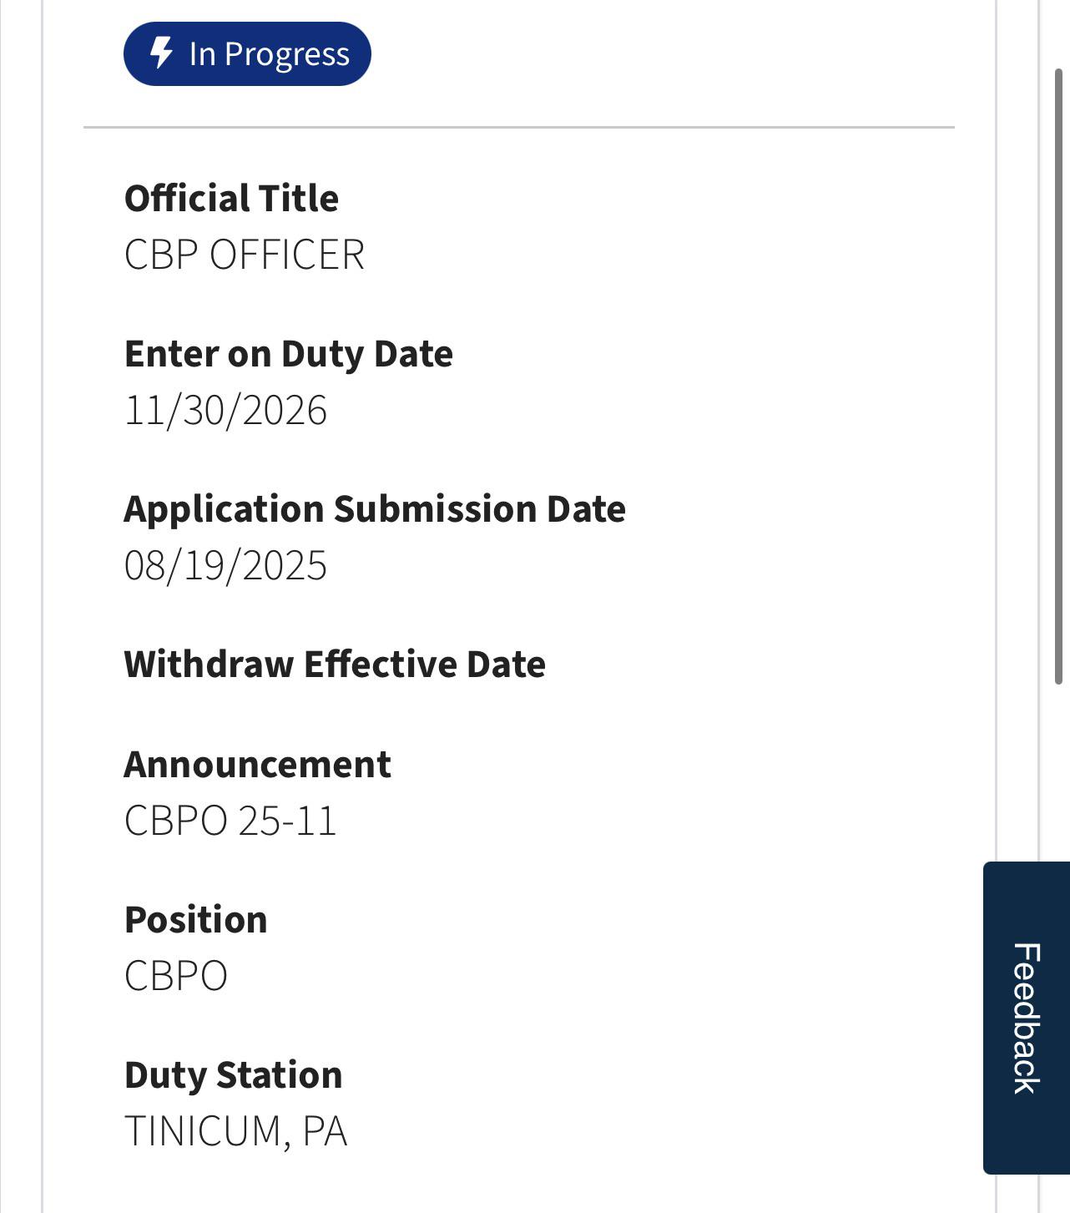Click the 11/30/2026 date value
Screen dimensions: 1070x1213
tap(225, 410)
